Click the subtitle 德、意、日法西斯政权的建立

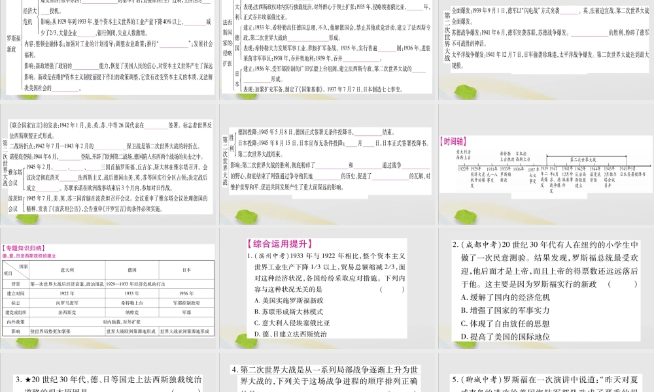(29, 255)
